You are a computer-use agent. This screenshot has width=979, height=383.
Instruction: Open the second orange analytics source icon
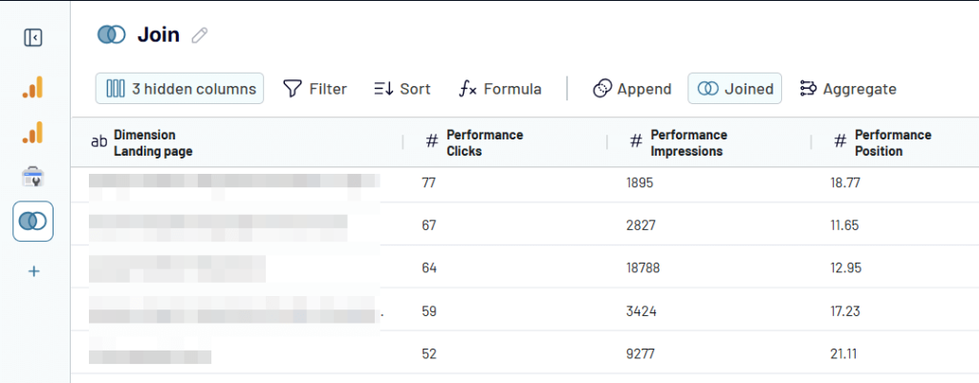point(33,132)
